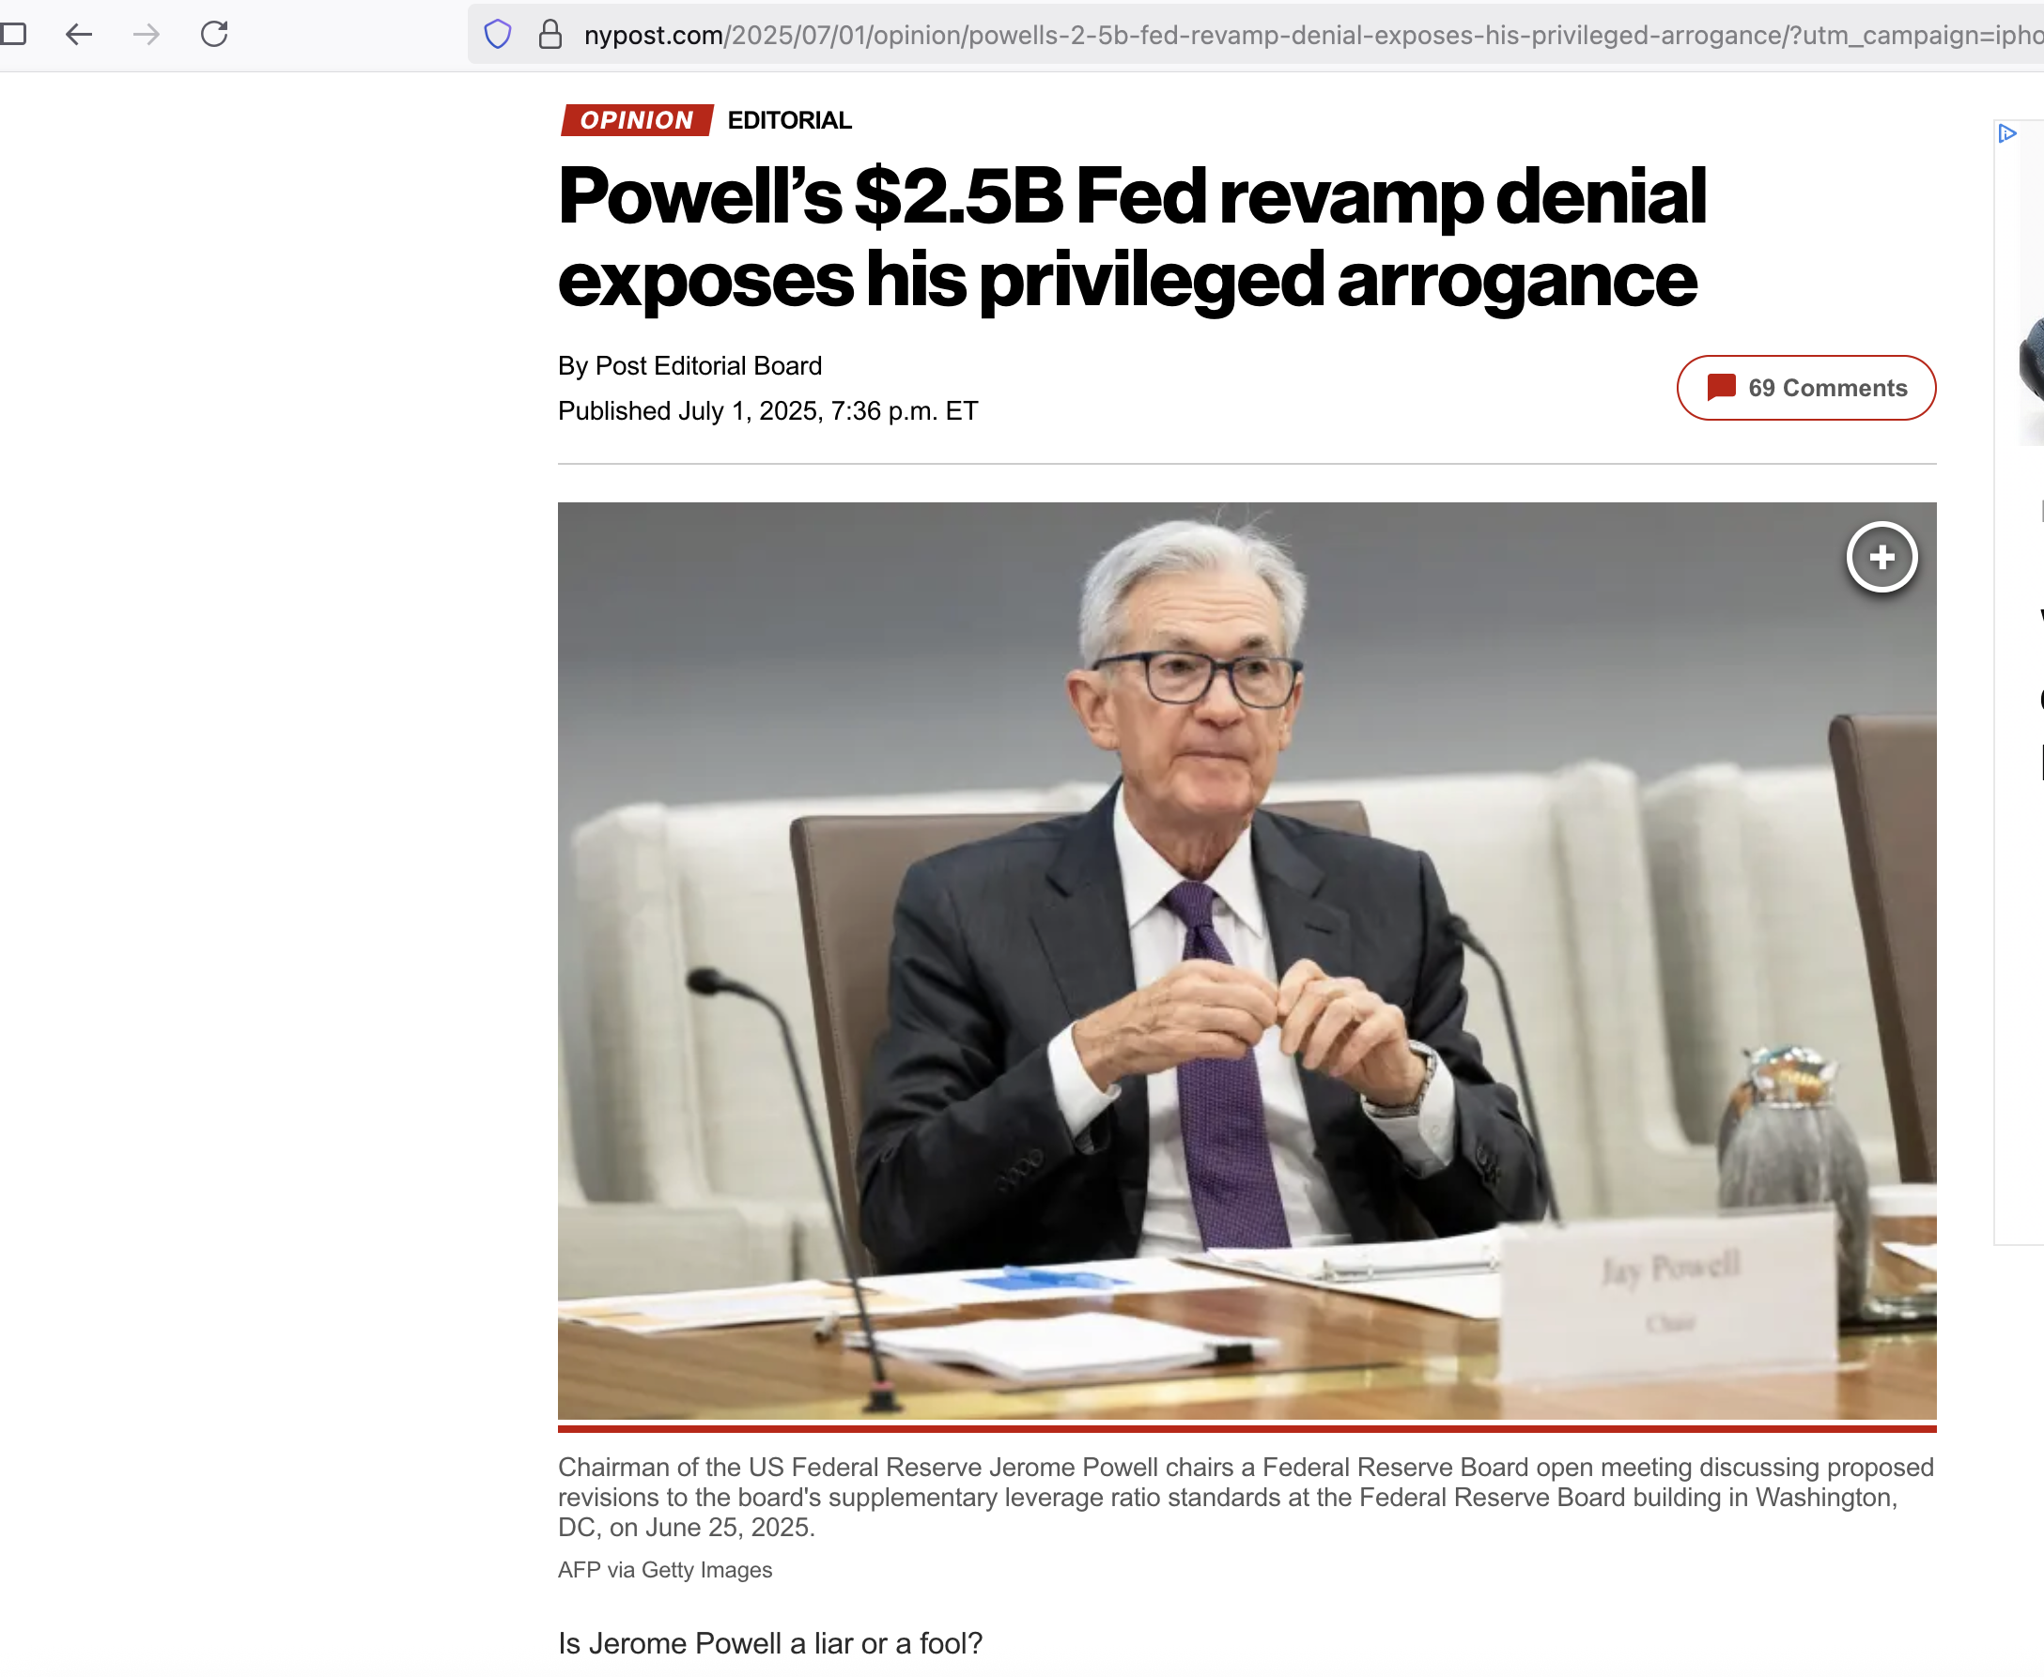Open the red OPINION section label
The width and height of the screenshot is (2044, 1677).
(637, 120)
